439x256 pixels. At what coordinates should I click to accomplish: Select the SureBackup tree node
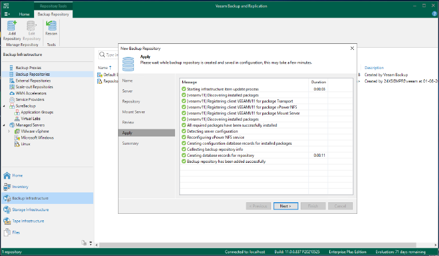pyautogui.click(x=25, y=106)
